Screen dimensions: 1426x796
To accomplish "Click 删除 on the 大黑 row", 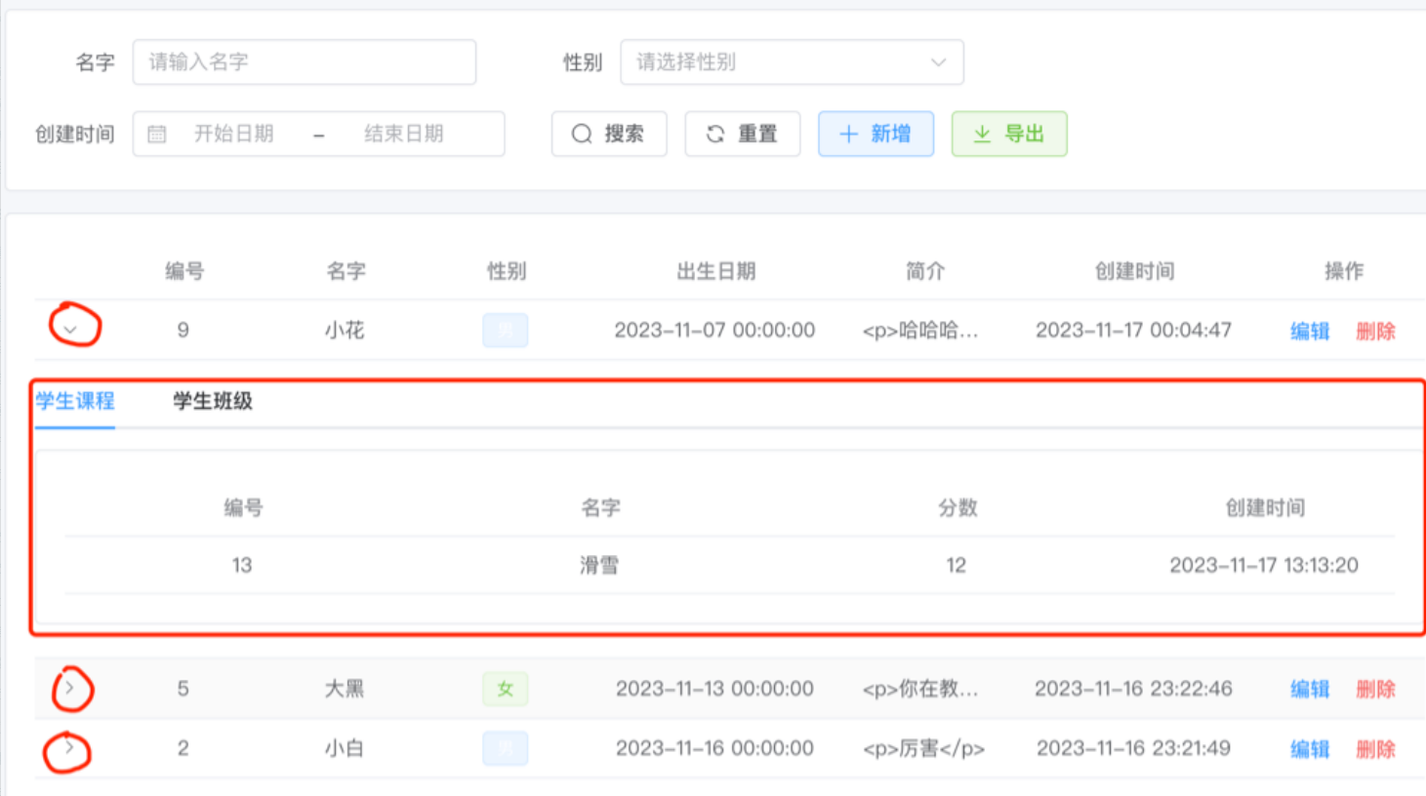I will pyautogui.click(x=1375, y=689).
